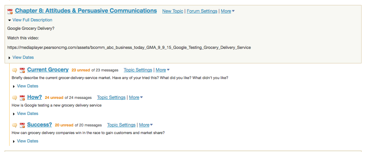The image size is (365, 152).
Task: Click the calendar icon beside Success?
Action: point(22,125)
